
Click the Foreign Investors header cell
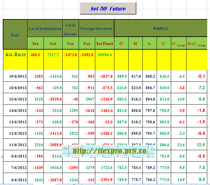click(x=96, y=28)
